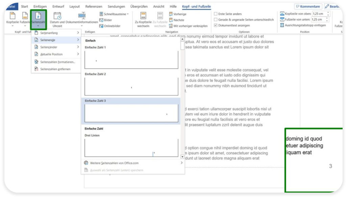Click the Weitere Seitenzahlen submenu chevron
The width and height of the screenshot is (347, 198).
[182, 163]
